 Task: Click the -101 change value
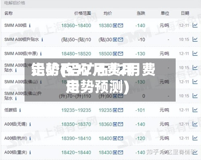pyautogui.click(x=140, y=110)
